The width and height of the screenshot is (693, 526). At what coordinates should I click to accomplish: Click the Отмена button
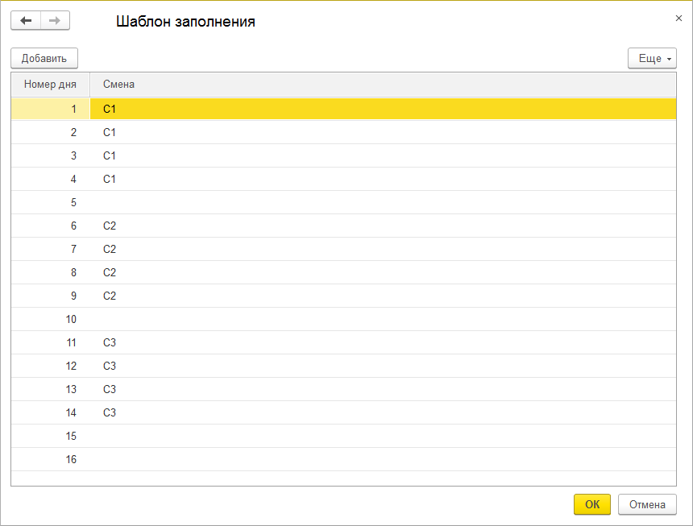[647, 504]
